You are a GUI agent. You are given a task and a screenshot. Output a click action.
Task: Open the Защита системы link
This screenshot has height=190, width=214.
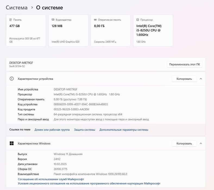click(x=84, y=130)
